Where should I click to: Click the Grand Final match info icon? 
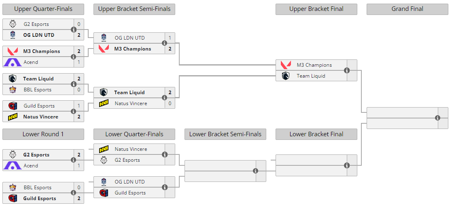click(437, 118)
